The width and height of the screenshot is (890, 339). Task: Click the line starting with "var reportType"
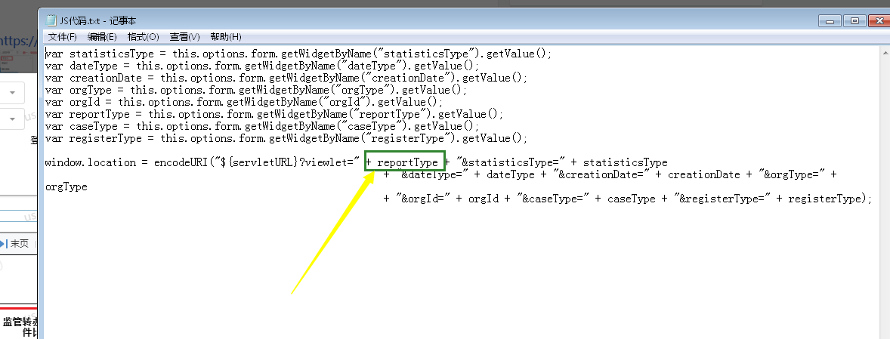tap(274, 114)
